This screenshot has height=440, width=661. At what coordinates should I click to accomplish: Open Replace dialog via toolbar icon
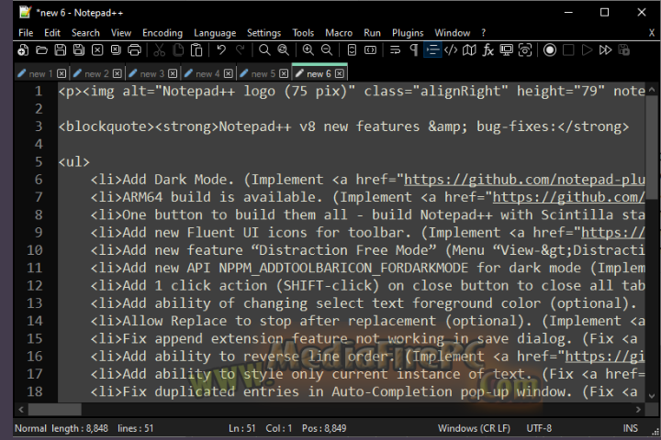[x=284, y=50]
